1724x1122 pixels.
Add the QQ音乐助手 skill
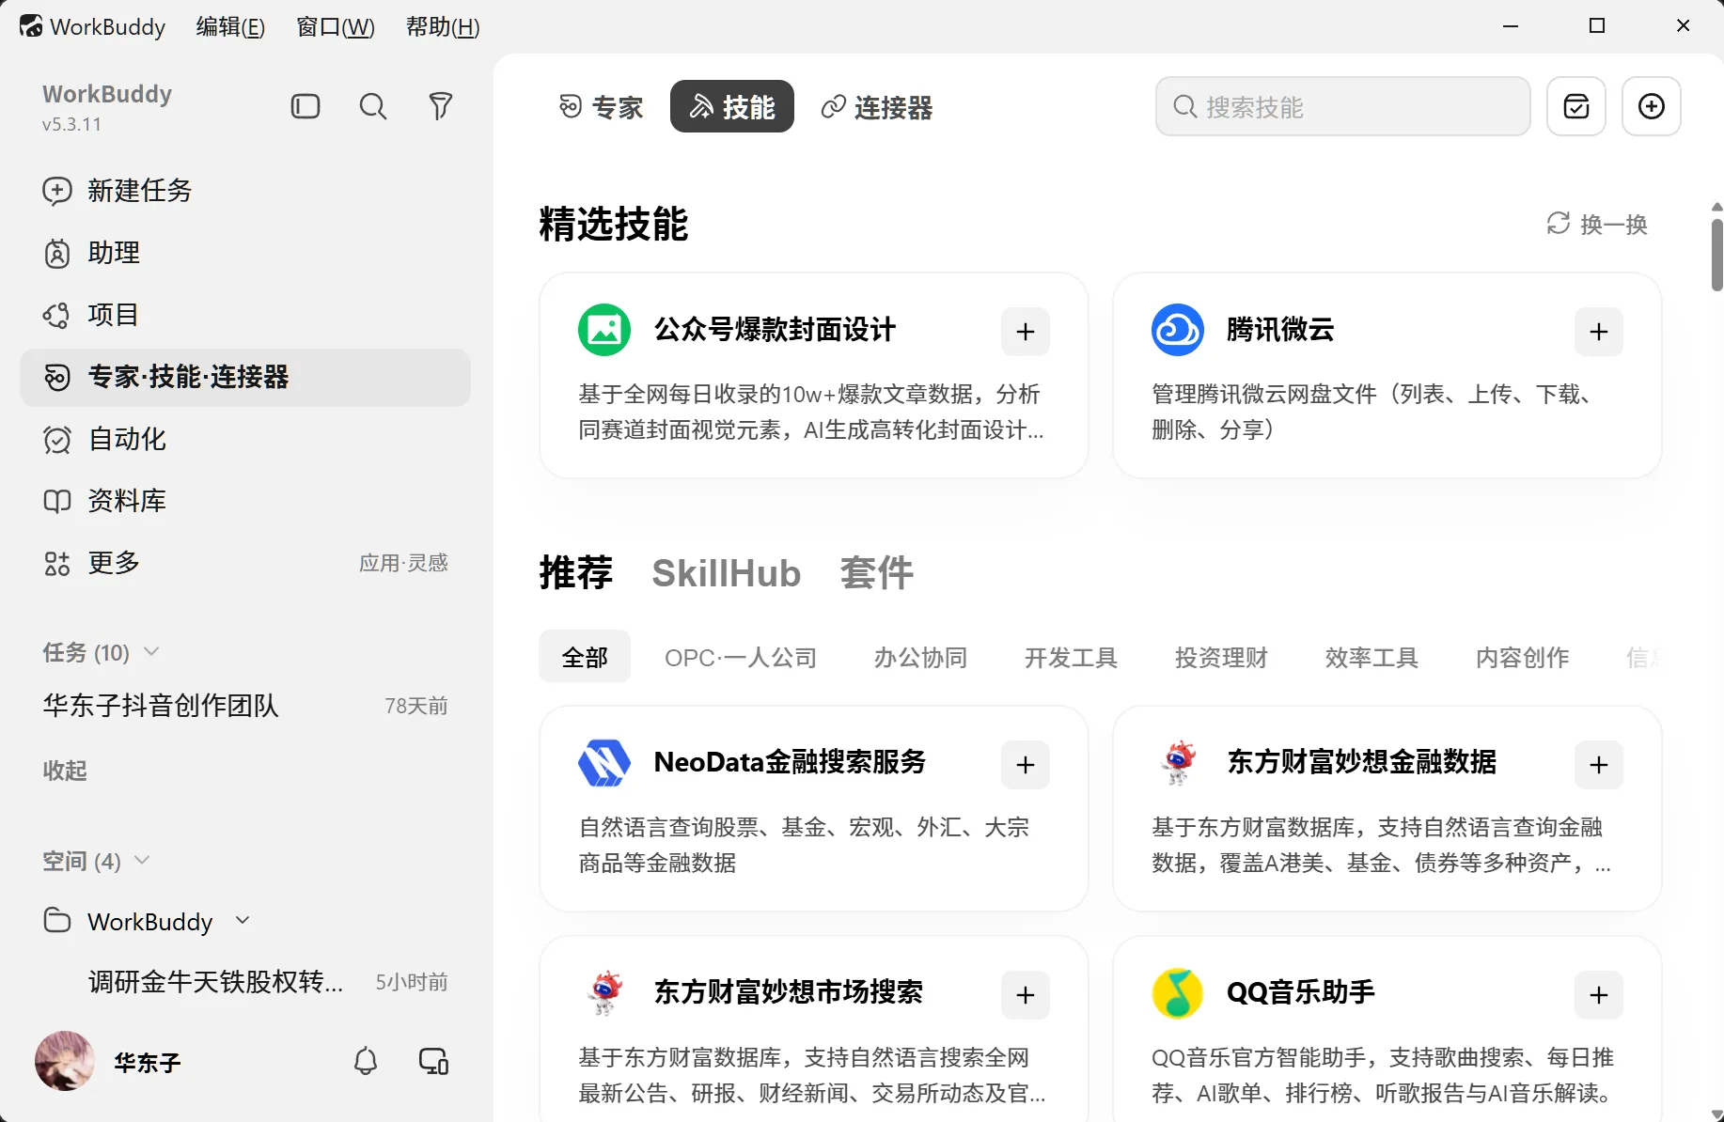1599,995
